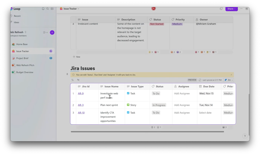Change the To Do status for AR-10
The height and width of the screenshot is (155, 260).
[x=156, y=113]
